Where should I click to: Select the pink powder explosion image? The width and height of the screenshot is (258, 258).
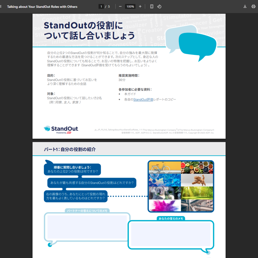(165, 205)
